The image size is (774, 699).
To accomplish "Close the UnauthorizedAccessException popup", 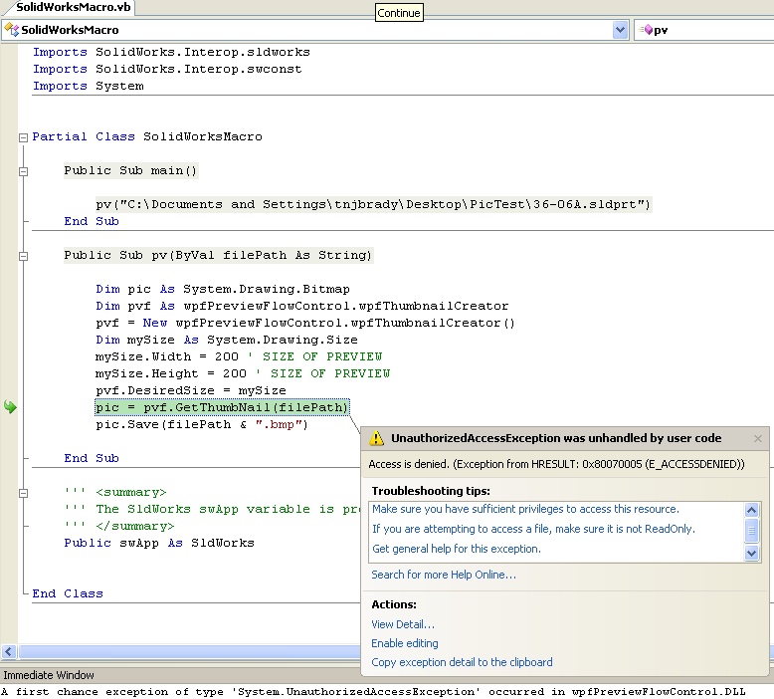I will coord(758,438).
